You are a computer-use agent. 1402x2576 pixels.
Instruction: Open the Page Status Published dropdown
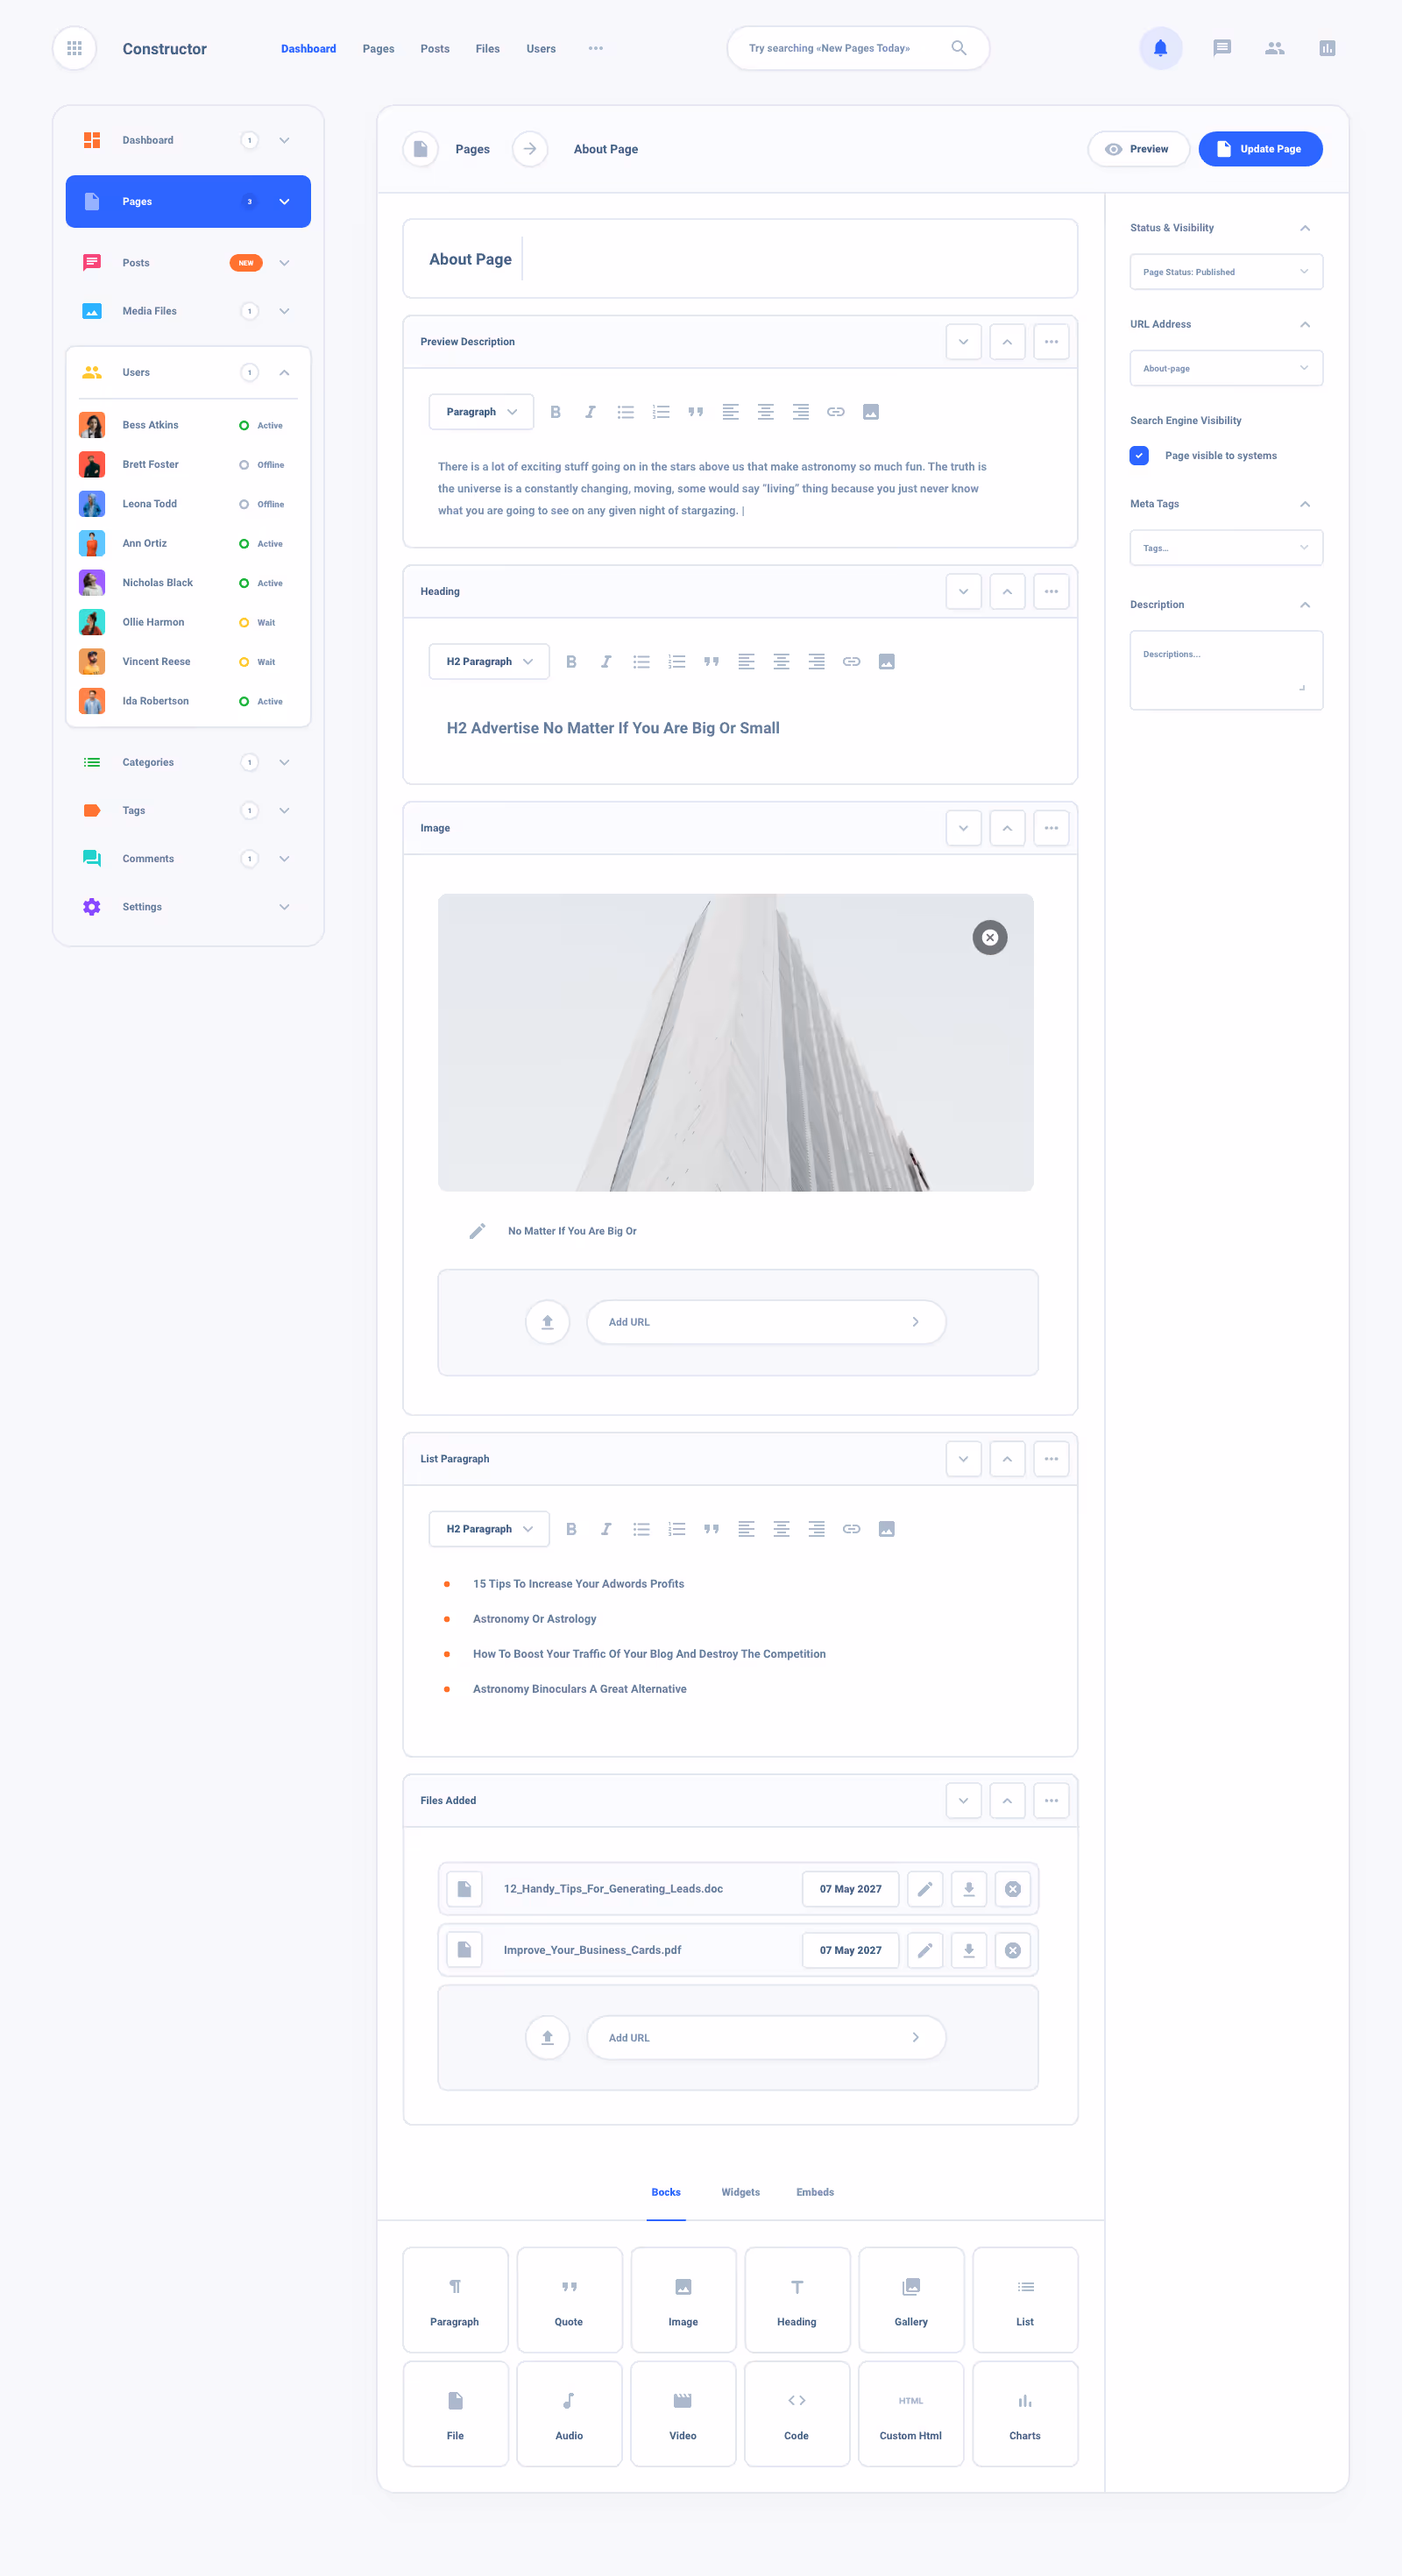(x=1226, y=271)
